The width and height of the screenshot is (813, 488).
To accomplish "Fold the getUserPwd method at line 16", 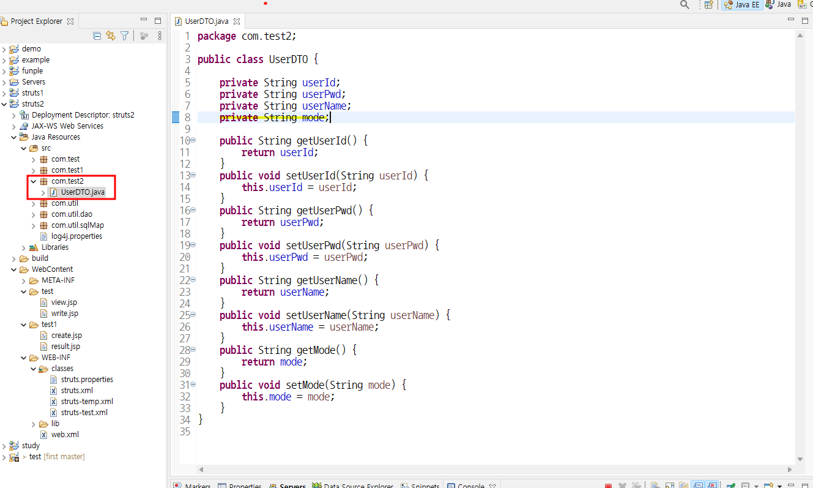I will [193, 210].
